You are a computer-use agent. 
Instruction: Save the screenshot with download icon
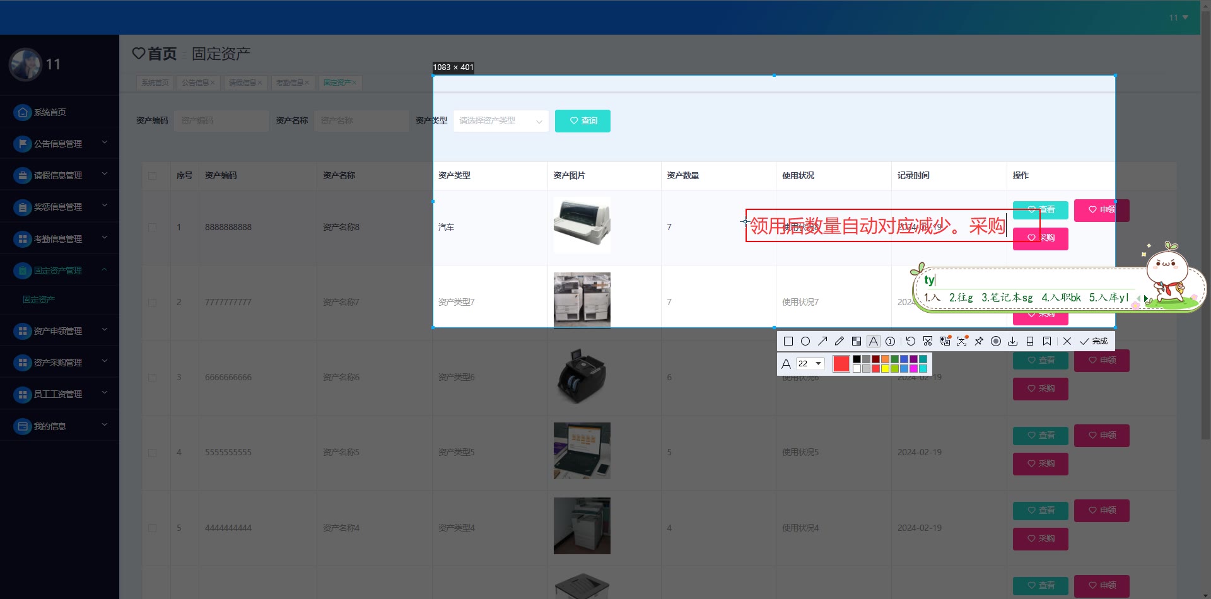point(1013,341)
